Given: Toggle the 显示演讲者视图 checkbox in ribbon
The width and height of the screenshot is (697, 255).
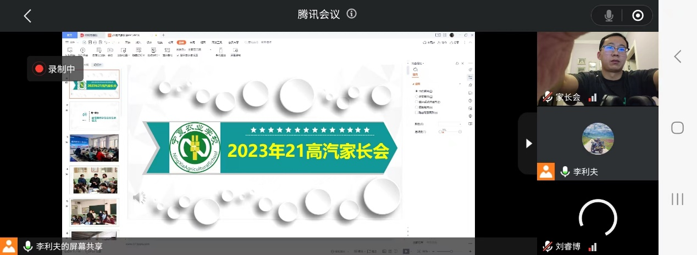Looking at the screenshot, I should coord(187,55).
